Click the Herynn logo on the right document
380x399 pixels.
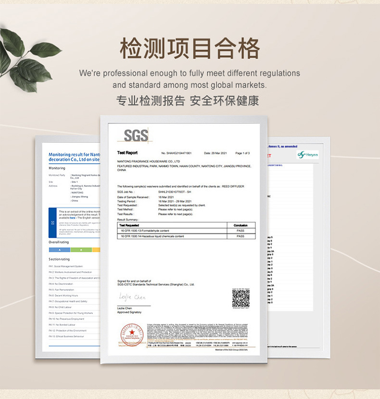click(x=308, y=155)
